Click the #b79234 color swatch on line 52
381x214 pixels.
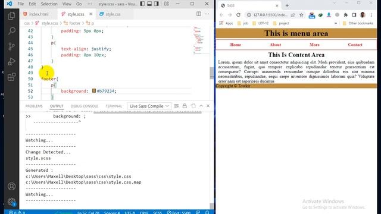pos(94,91)
